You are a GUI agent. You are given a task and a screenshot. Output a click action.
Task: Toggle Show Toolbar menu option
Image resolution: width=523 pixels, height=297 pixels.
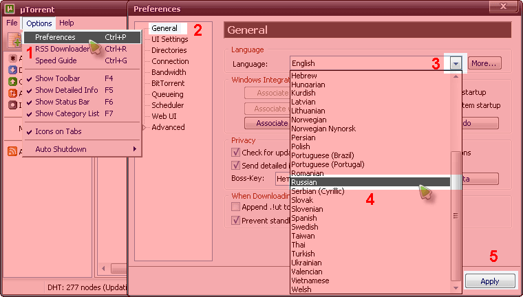[x=82, y=78]
